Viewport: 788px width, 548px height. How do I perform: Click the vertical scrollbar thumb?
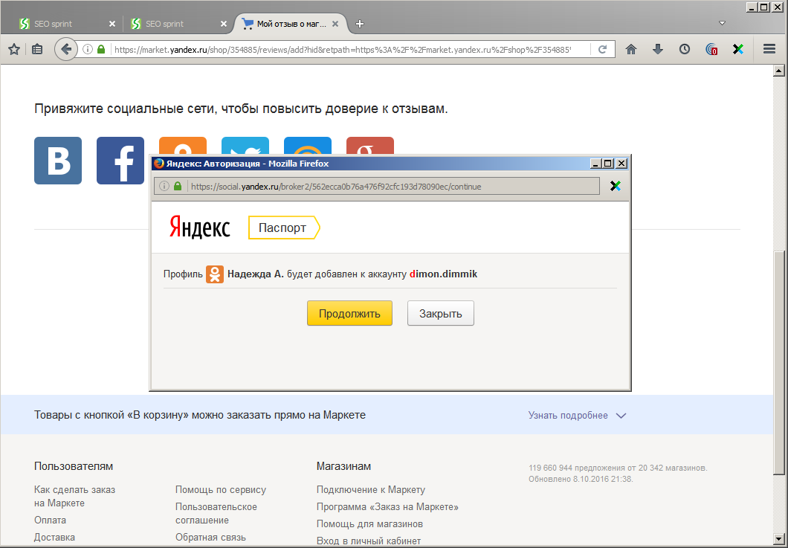point(779,362)
